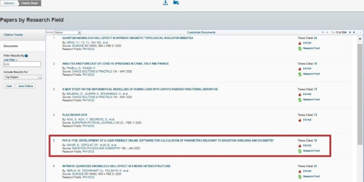Open PHY-X / PSD software paper title
Image resolution: width=364 pixels, height=182 pixels.
[x=168, y=140]
